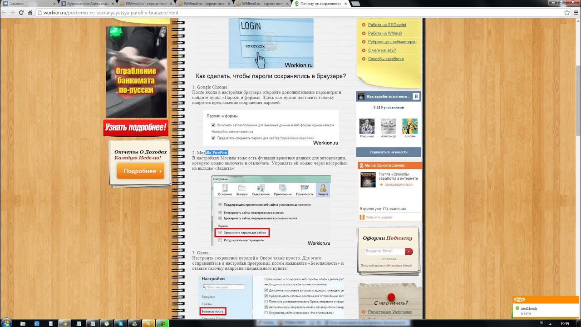Bookmark this page with the star

coord(567,13)
